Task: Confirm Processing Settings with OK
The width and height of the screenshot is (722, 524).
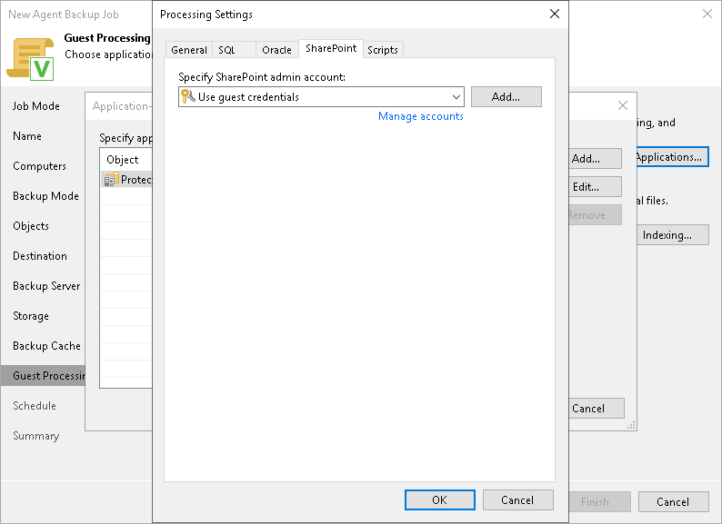Action: click(440, 500)
